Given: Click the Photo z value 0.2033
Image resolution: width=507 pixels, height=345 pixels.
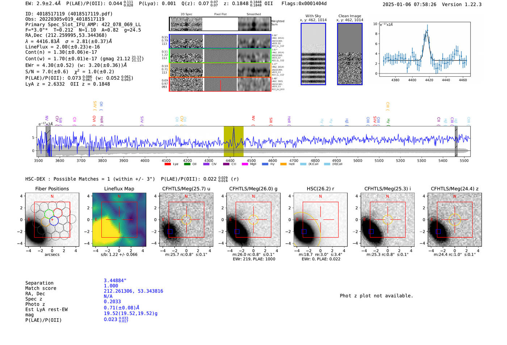Looking at the screenshot, I should click(112, 302).
